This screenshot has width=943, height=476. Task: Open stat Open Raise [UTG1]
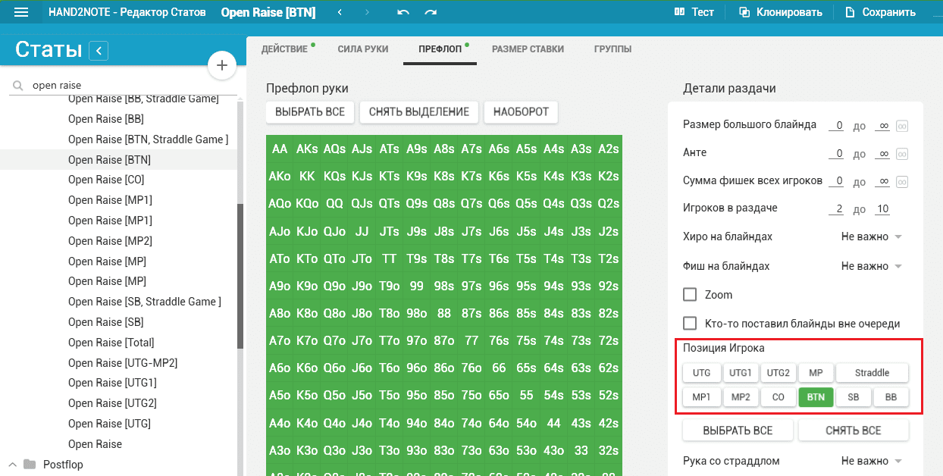click(x=112, y=383)
